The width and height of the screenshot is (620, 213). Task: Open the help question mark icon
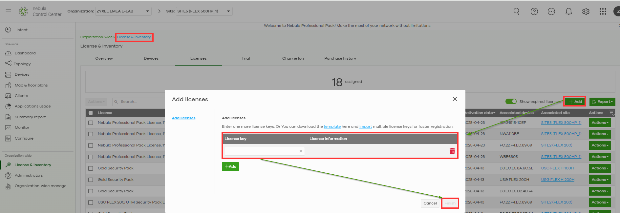point(534,11)
